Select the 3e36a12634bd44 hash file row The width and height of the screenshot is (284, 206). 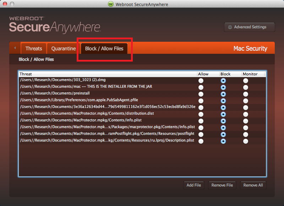[x=106, y=107]
